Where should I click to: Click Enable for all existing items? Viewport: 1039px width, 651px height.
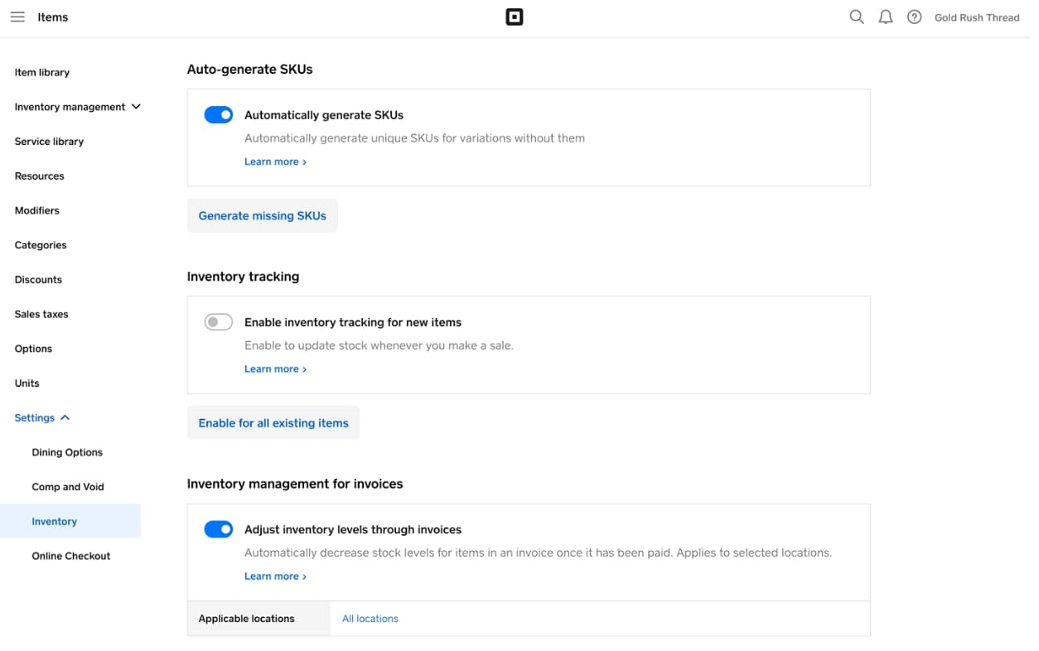pos(273,423)
